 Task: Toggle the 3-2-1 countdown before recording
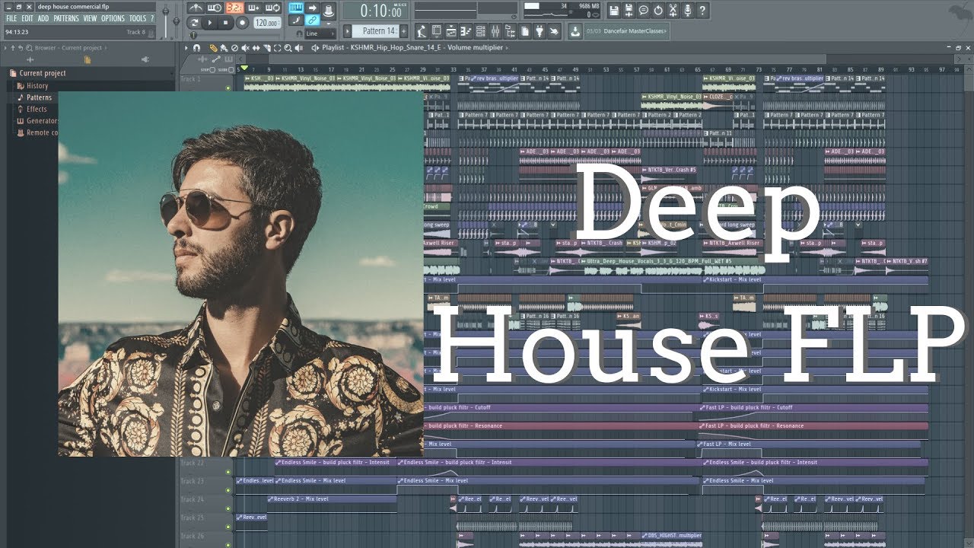pos(234,8)
